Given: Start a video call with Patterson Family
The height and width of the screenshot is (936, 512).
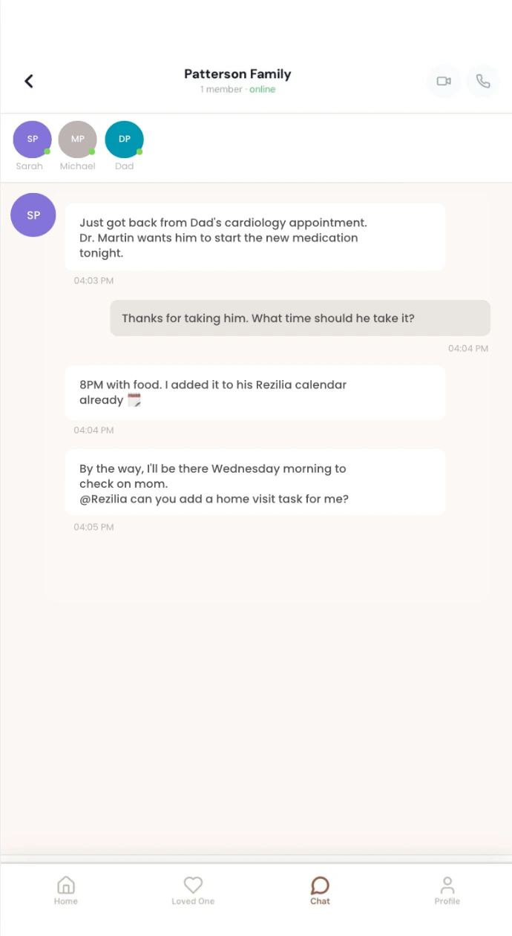Looking at the screenshot, I should point(444,81).
